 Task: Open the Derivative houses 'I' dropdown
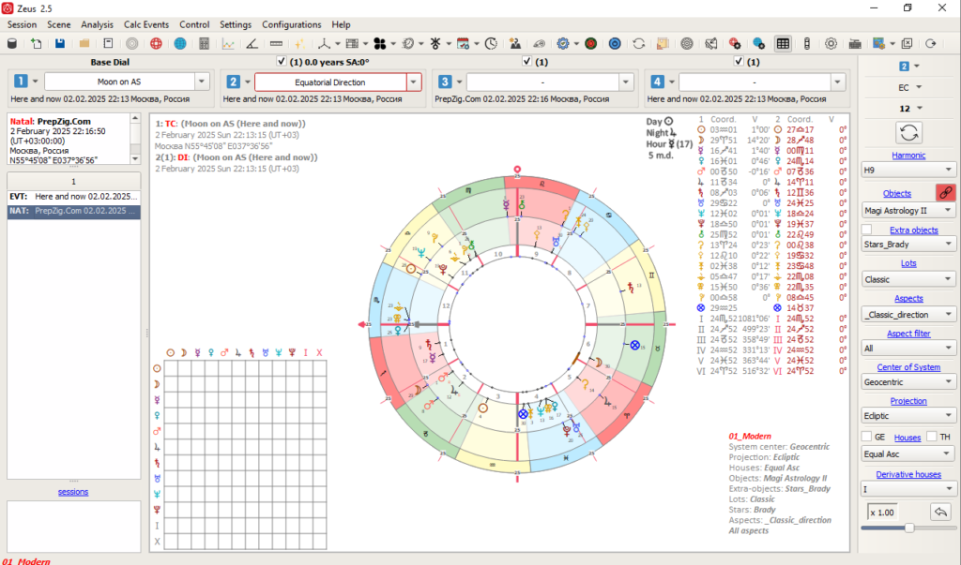point(908,489)
